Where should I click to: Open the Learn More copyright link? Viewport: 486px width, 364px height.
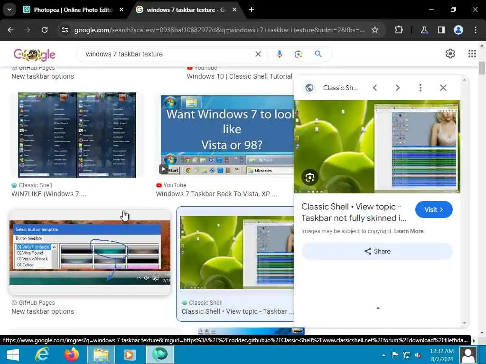point(409,231)
